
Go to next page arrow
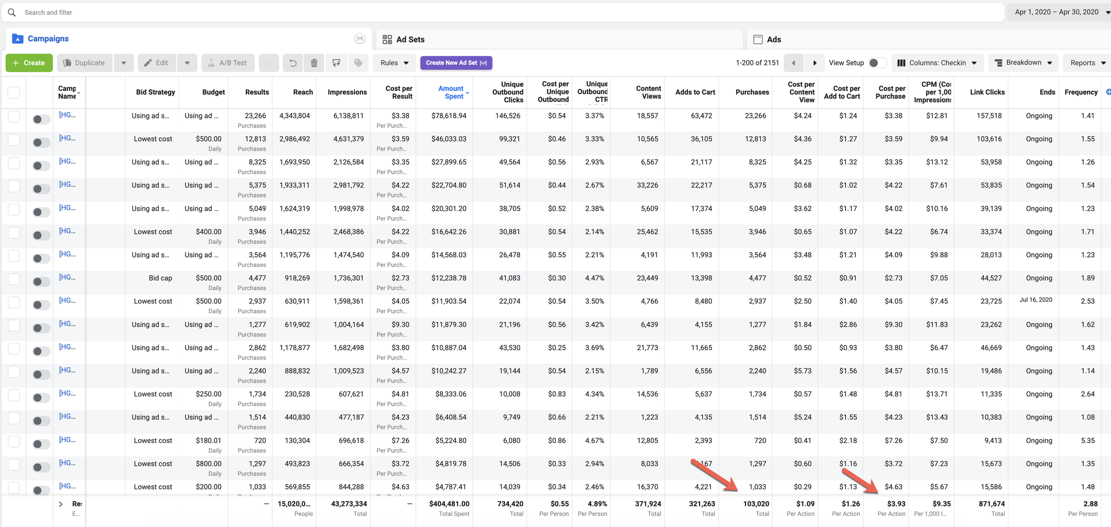click(x=815, y=63)
